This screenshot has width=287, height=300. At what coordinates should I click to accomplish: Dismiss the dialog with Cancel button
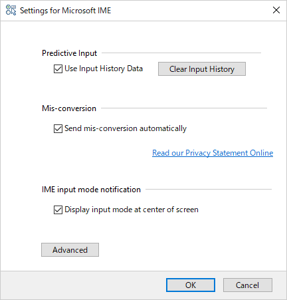pyautogui.click(x=248, y=285)
